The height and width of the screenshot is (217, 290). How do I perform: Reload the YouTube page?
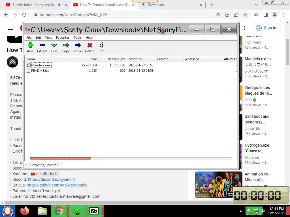coord(24,15)
